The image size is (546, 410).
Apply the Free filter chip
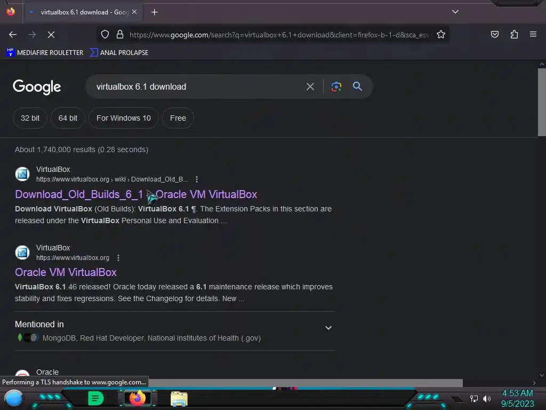pyautogui.click(x=178, y=118)
